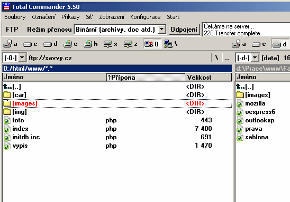Select prava file in right panel

(263, 129)
